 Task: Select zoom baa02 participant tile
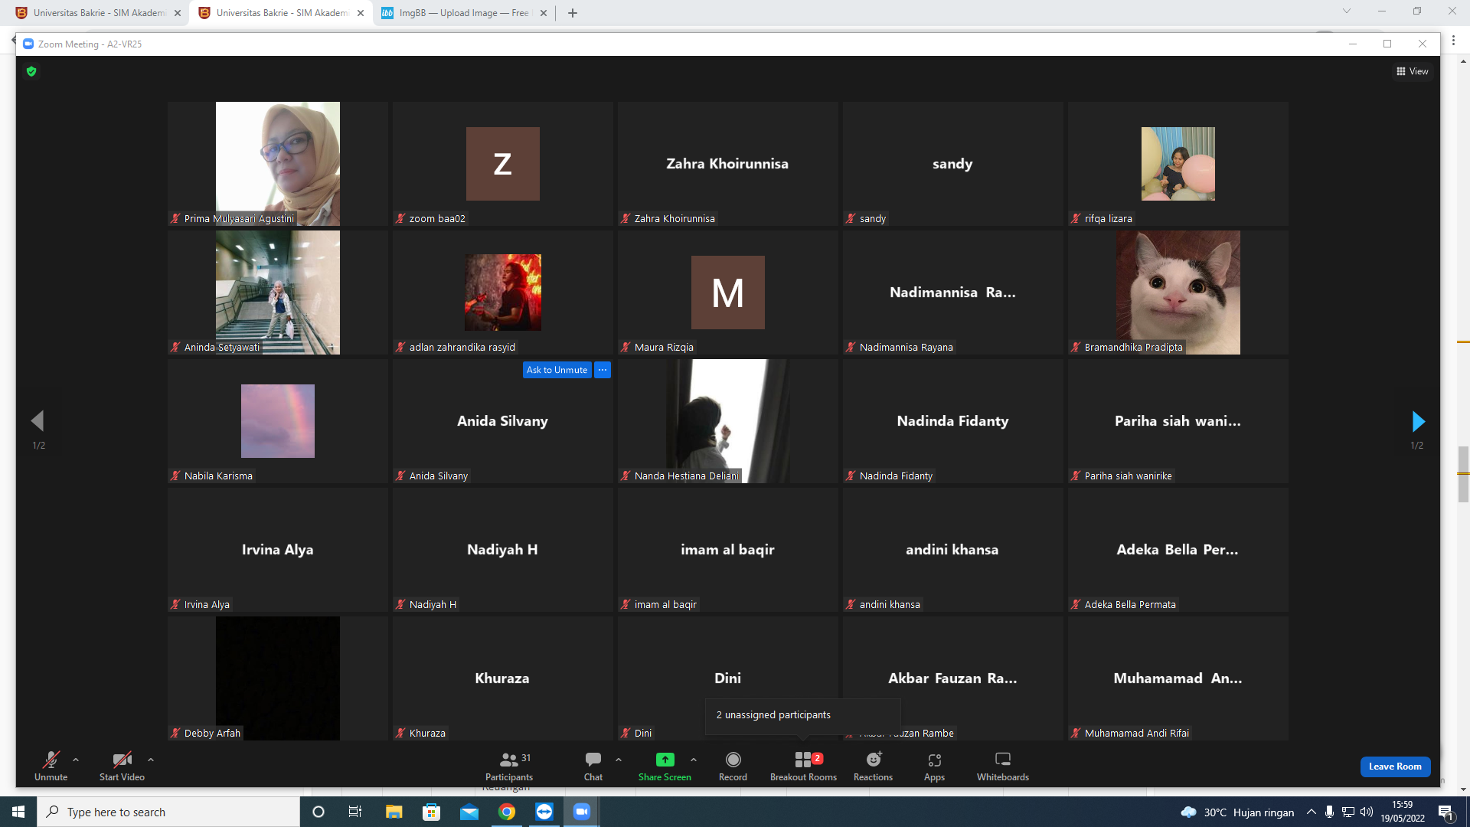[503, 164]
